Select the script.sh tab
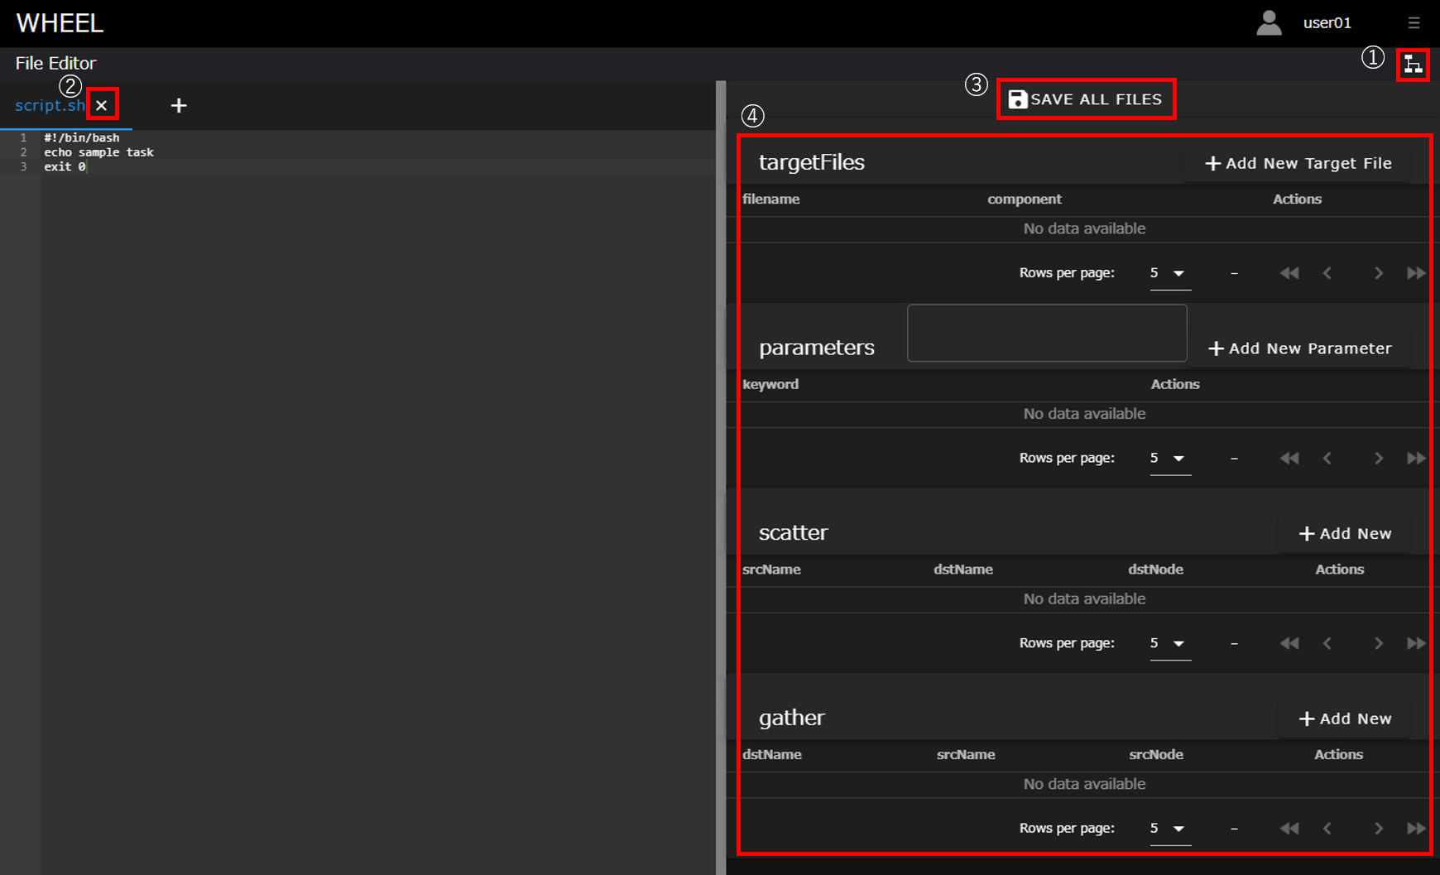 pyautogui.click(x=49, y=105)
